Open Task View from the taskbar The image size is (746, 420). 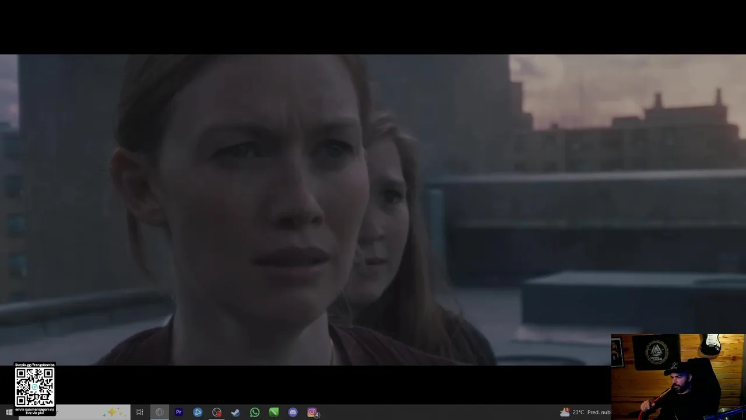point(140,412)
